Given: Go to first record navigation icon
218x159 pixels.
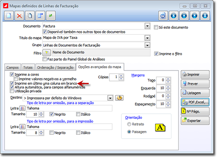Looking at the screenshot, I should click(174, 15).
